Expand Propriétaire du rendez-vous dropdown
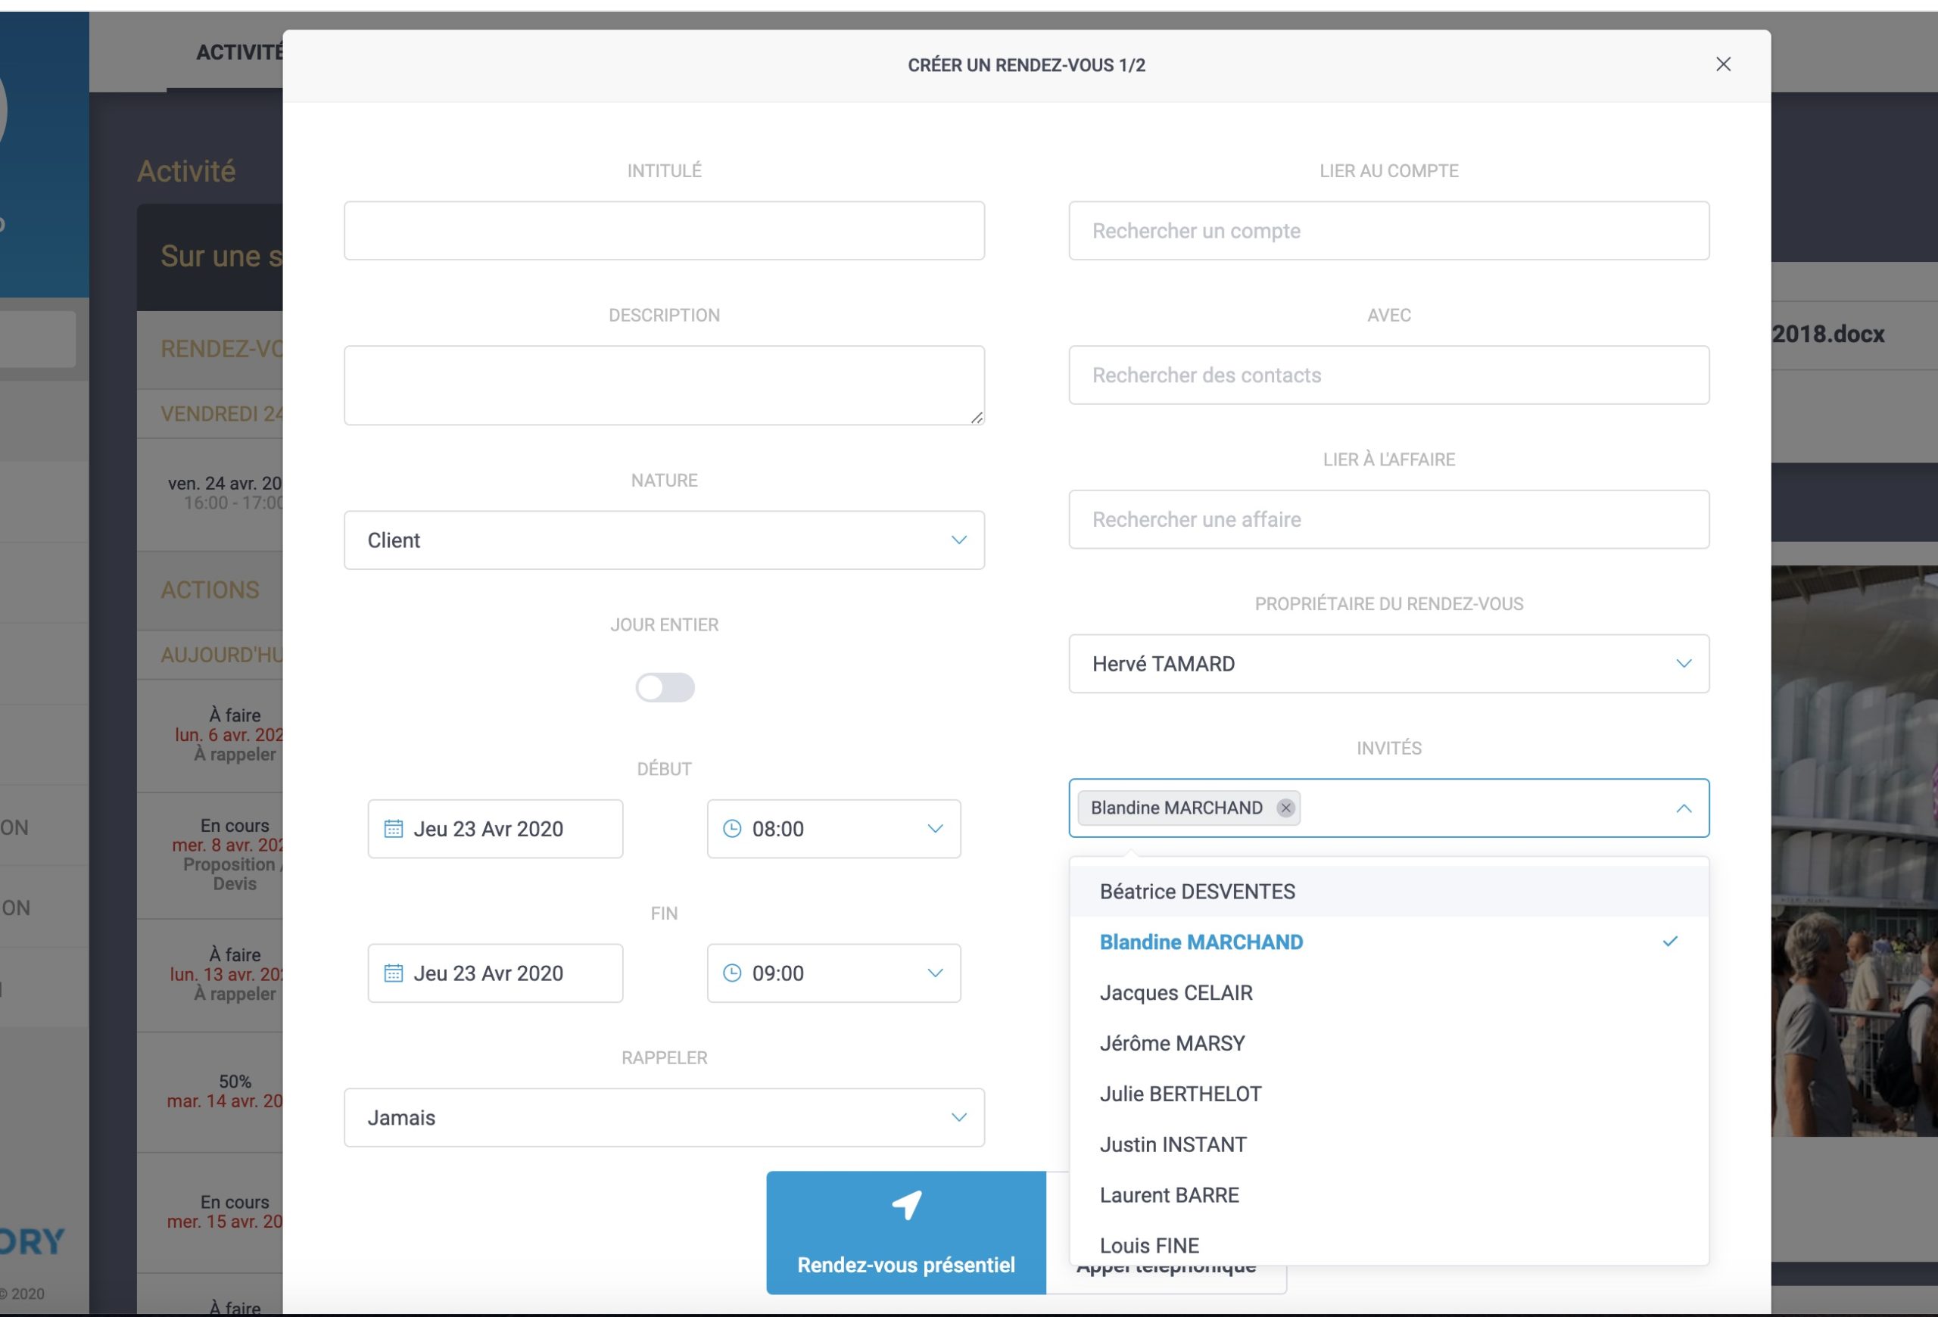This screenshot has height=1317, width=1938. pyautogui.click(x=1388, y=664)
